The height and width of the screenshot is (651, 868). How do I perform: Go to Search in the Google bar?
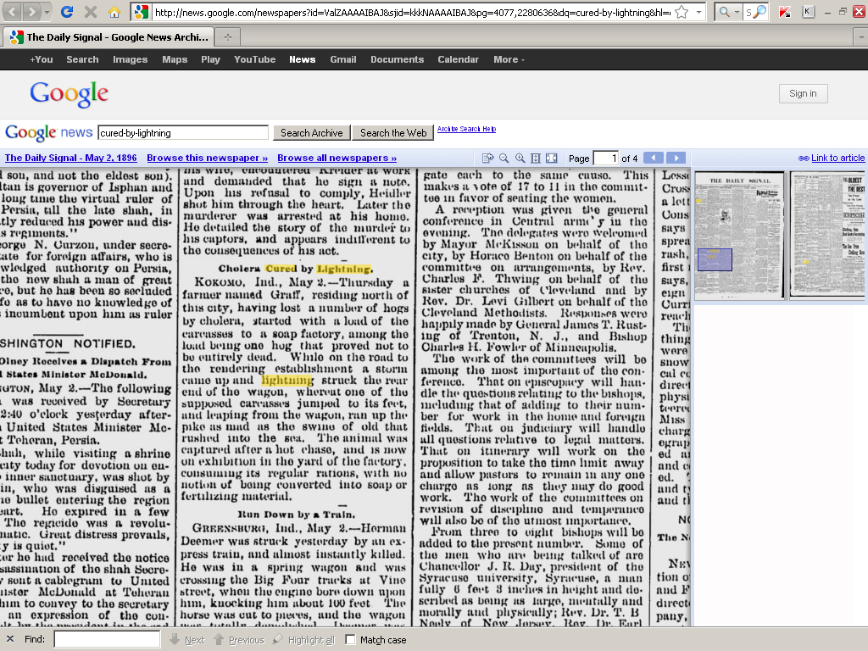coord(82,59)
